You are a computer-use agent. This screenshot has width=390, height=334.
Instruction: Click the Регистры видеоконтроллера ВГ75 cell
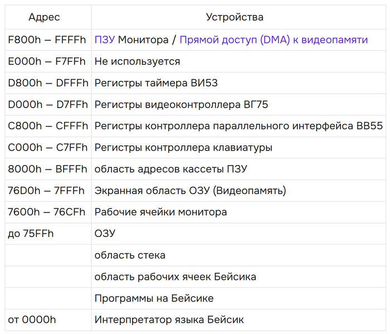(x=182, y=105)
